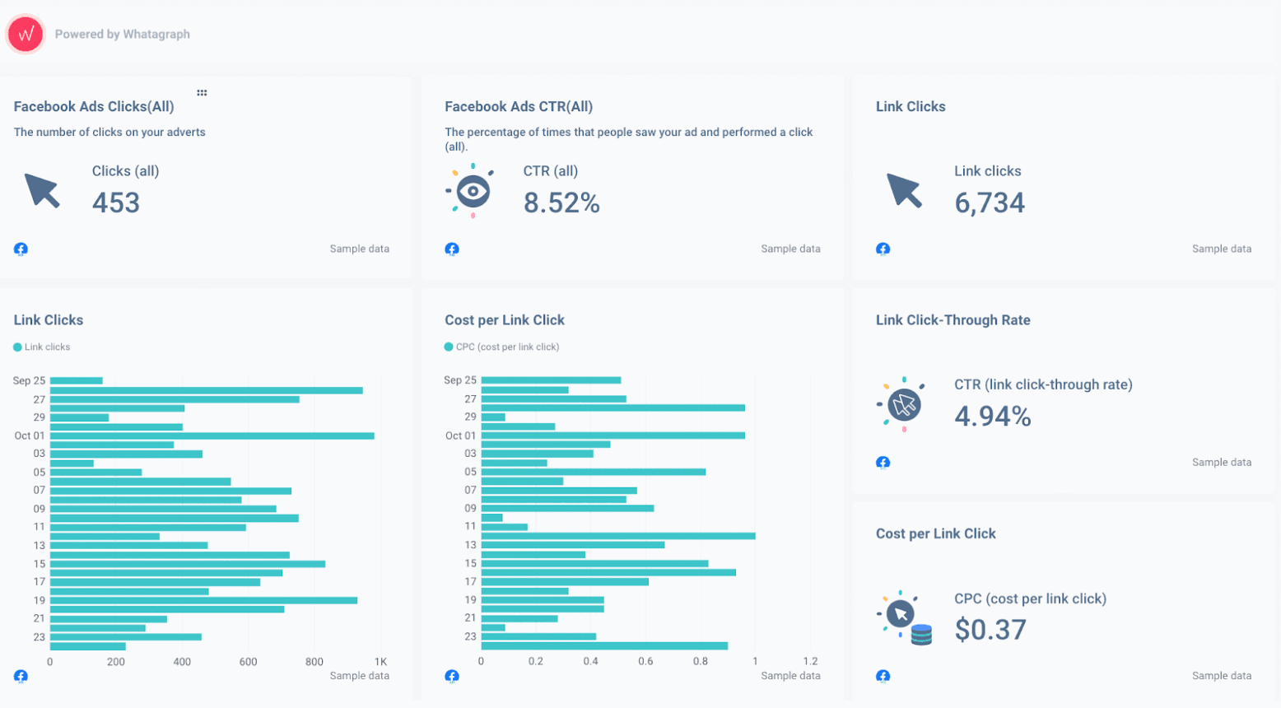The height and width of the screenshot is (708, 1281).
Task: Click the Facebook icon under Link Clicks bar chart
Action: click(x=21, y=676)
